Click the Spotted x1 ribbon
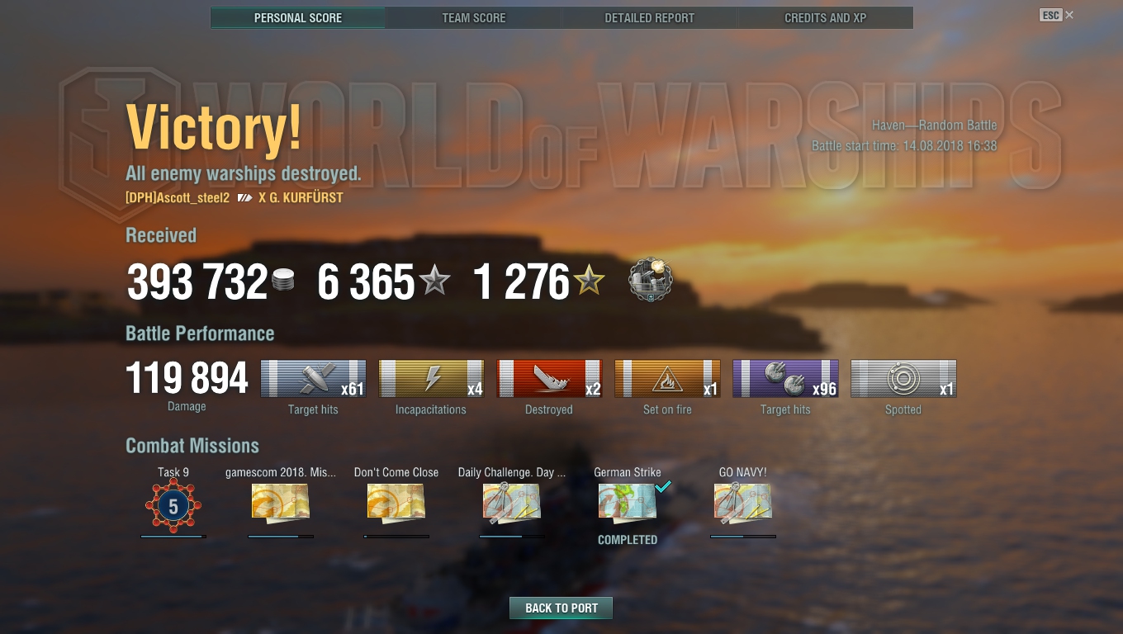 [x=903, y=379]
